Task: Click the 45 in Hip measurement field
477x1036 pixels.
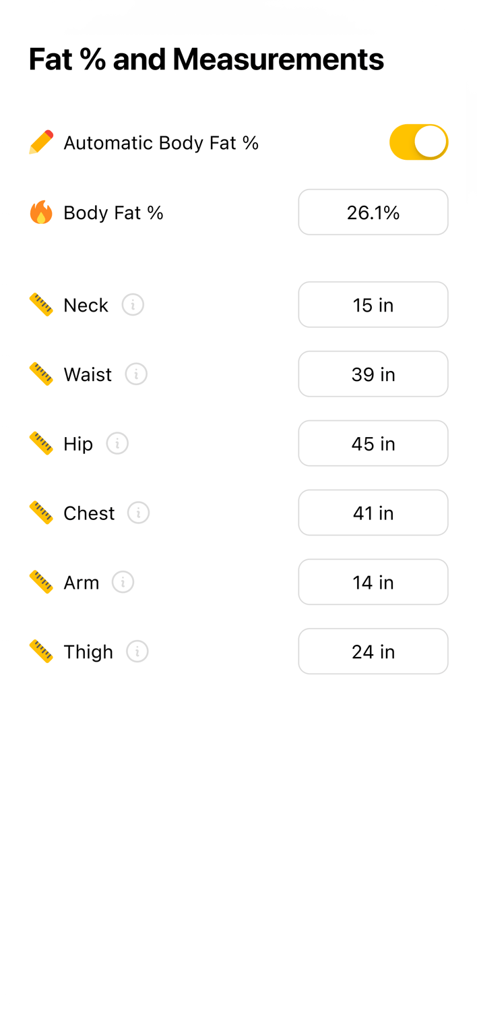Action: [373, 443]
